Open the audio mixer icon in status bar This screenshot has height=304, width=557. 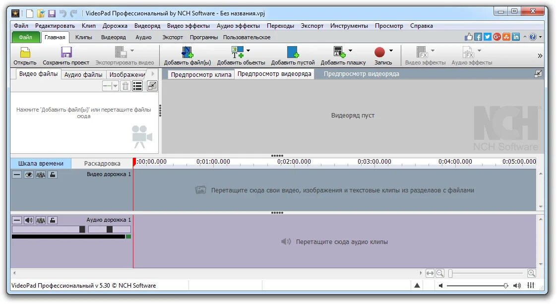pyautogui.click(x=531, y=285)
